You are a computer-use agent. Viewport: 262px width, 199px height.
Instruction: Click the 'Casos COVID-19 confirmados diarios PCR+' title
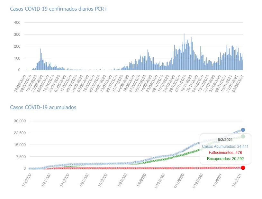[59, 9]
